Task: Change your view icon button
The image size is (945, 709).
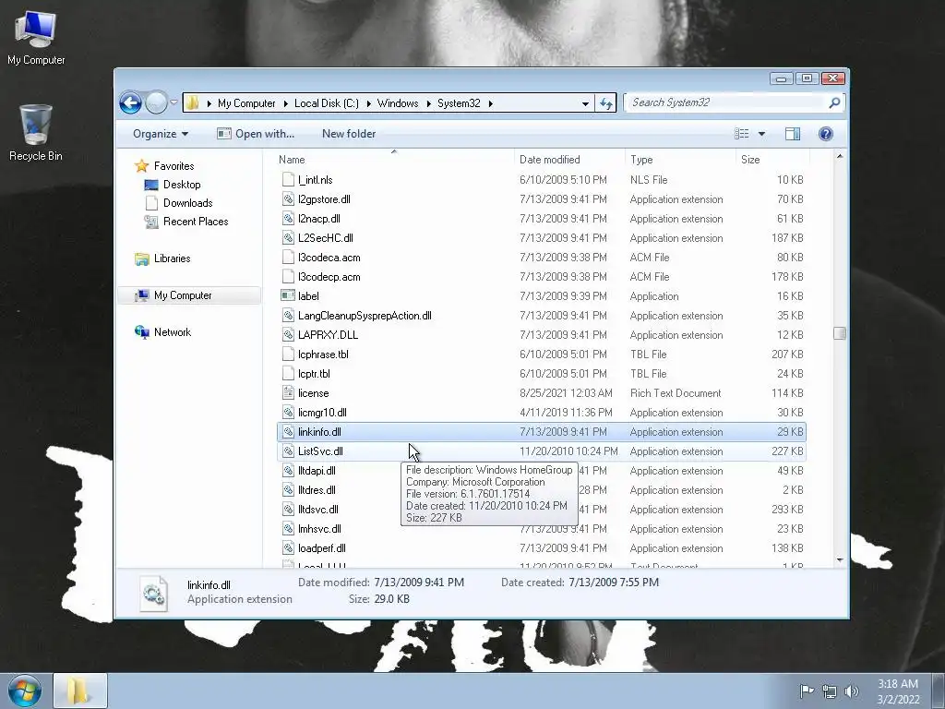Action: coord(742,134)
